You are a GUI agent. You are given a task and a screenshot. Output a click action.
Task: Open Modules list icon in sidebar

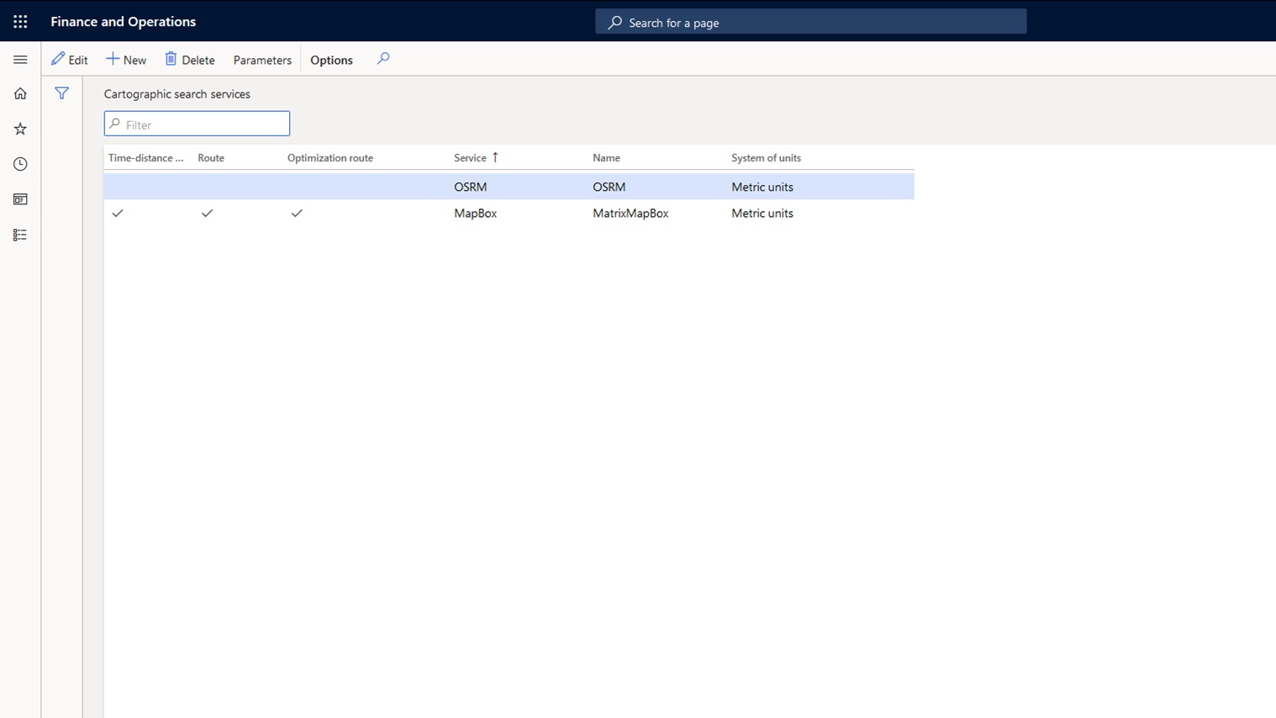(20, 235)
